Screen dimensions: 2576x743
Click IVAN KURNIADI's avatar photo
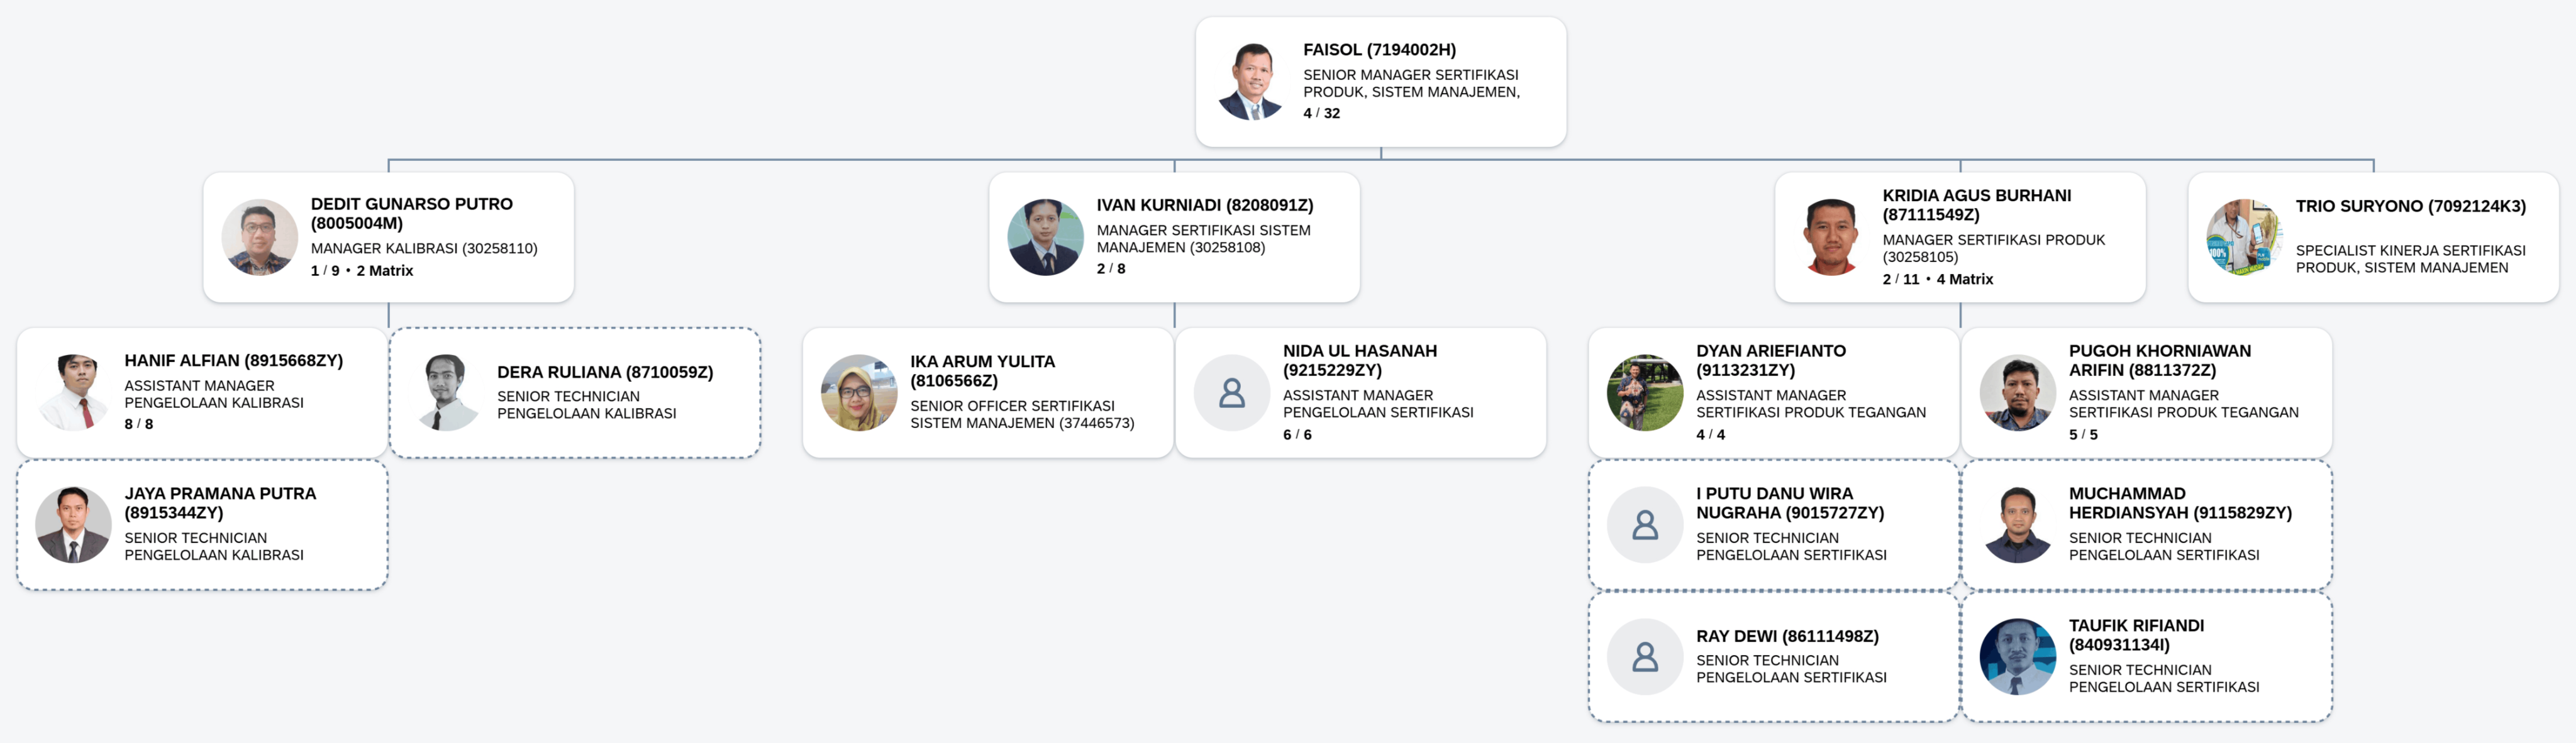pyautogui.click(x=1045, y=237)
